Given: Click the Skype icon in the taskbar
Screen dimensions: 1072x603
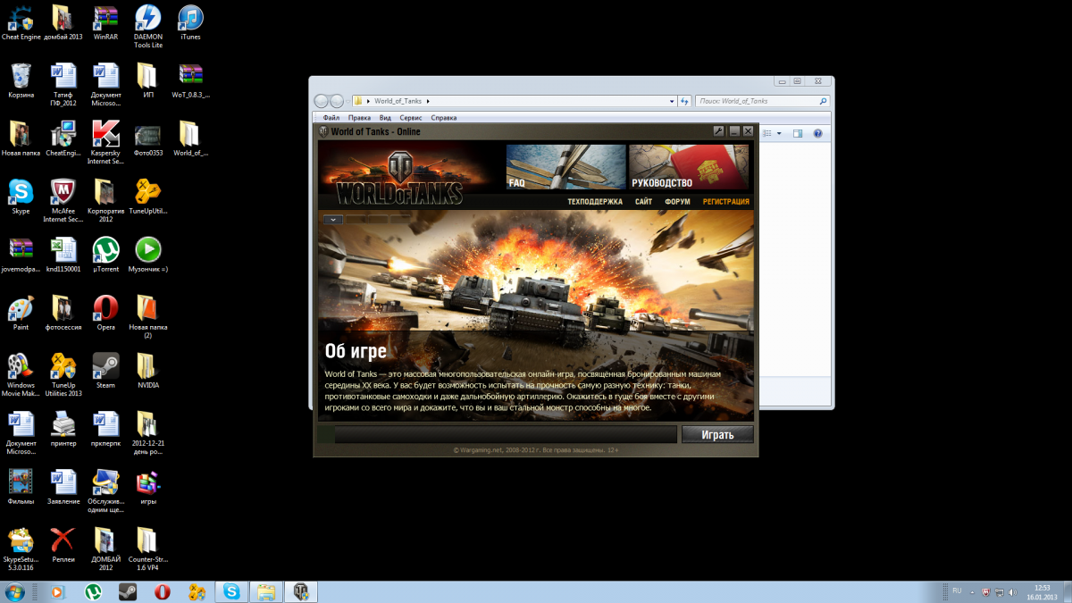Looking at the screenshot, I should click(x=232, y=591).
